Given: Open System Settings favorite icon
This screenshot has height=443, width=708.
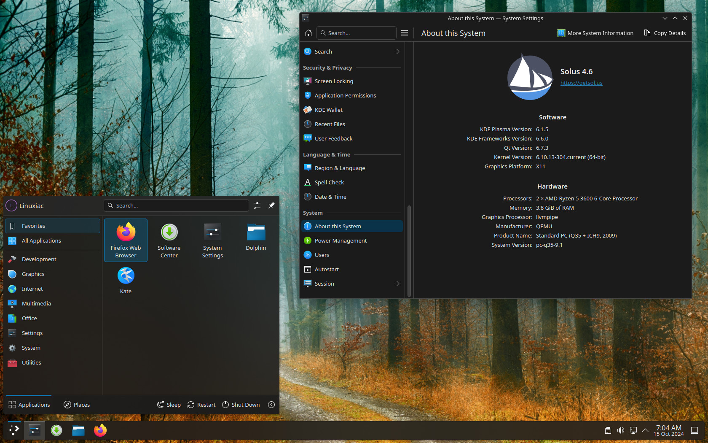Looking at the screenshot, I should pos(212,240).
